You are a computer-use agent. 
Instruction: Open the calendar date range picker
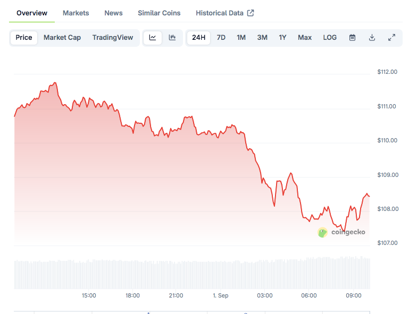[352, 38]
